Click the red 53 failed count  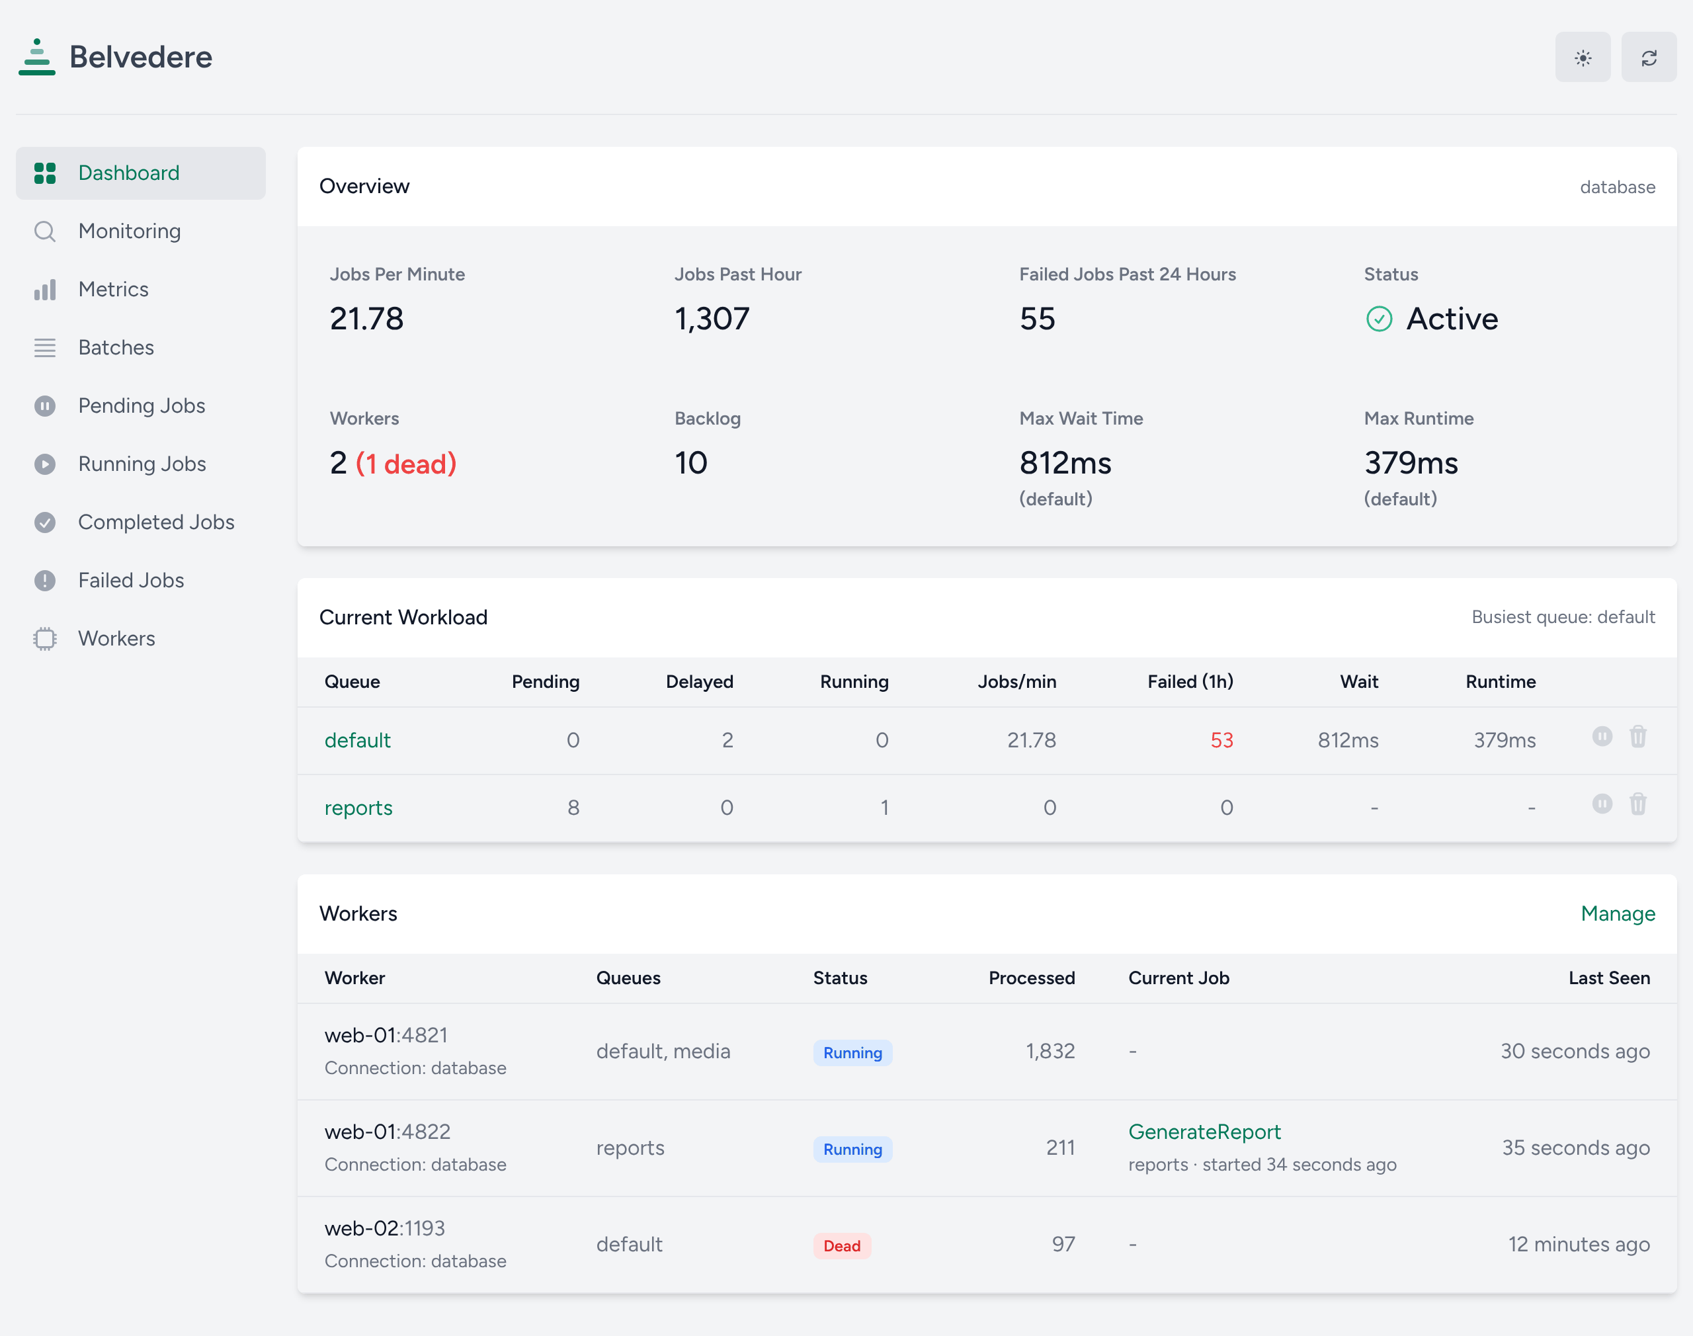click(x=1221, y=740)
